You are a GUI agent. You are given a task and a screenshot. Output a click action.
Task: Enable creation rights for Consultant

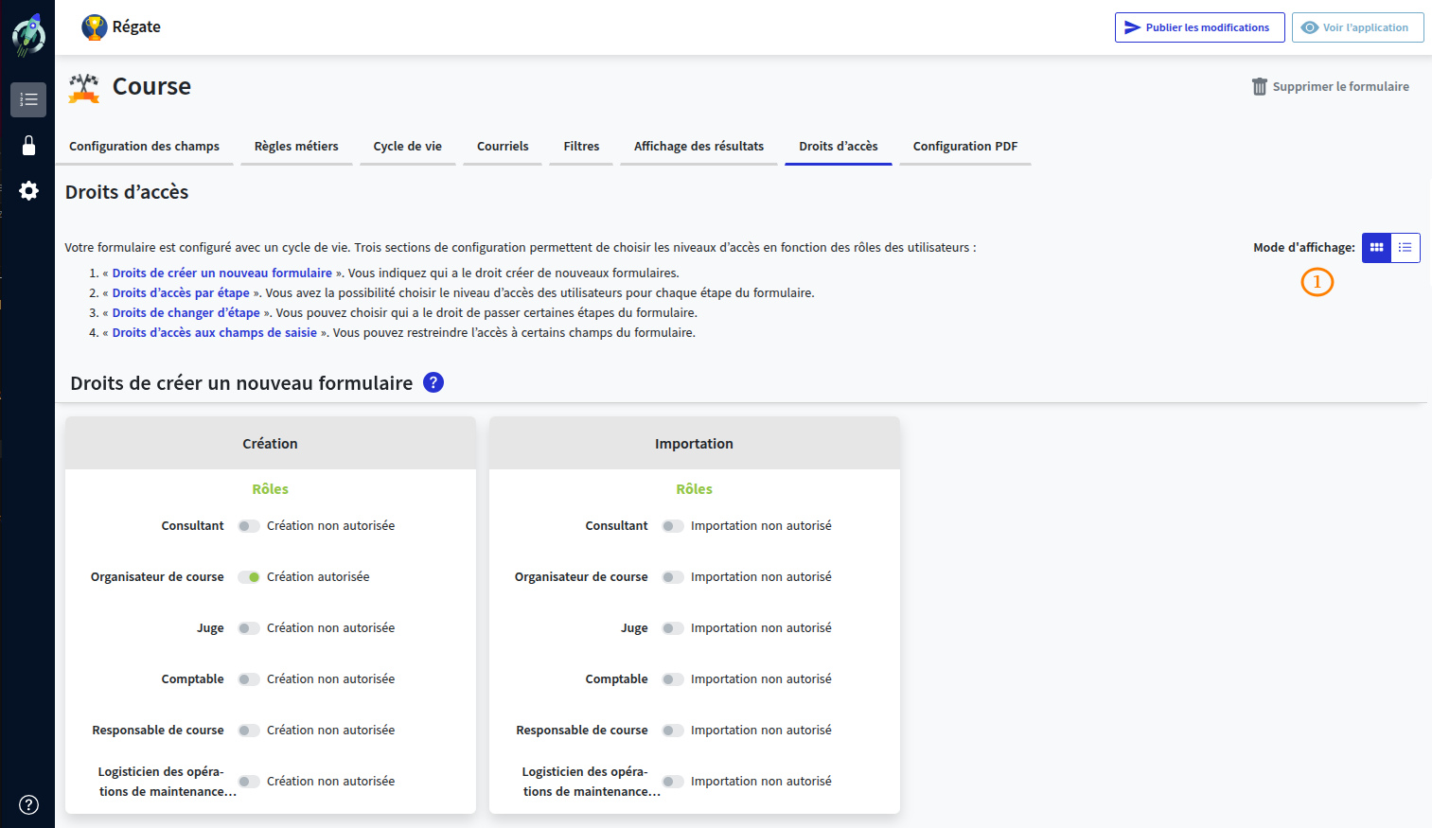(249, 525)
